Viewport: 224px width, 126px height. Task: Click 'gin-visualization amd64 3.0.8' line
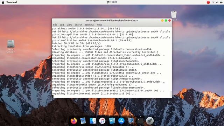pyautogui.click(x=92, y=41)
